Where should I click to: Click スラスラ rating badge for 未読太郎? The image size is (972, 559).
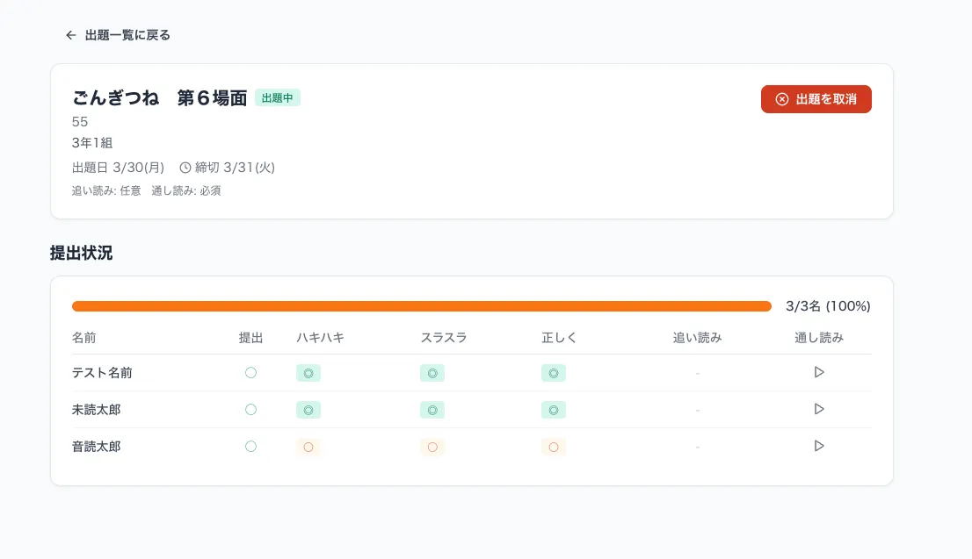coord(432,410)
